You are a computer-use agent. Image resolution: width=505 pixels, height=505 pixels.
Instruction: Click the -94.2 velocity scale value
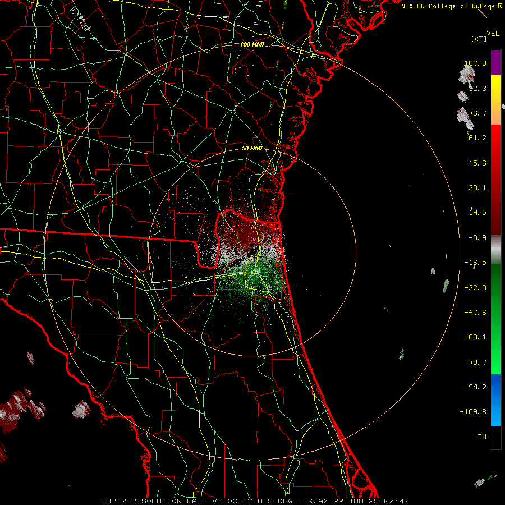coord(475,387)
